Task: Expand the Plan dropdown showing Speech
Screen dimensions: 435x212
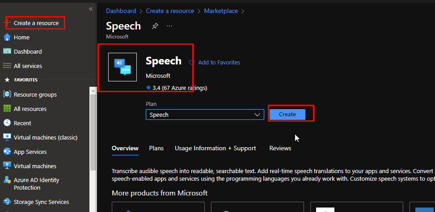Action: (x=205, y=115)
